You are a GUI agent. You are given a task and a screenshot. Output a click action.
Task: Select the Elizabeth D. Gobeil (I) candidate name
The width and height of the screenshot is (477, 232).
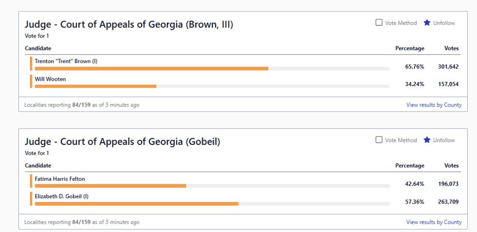coord(62,197)
